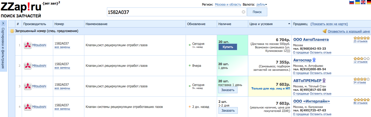Select the British flag for English

(363, 2)
